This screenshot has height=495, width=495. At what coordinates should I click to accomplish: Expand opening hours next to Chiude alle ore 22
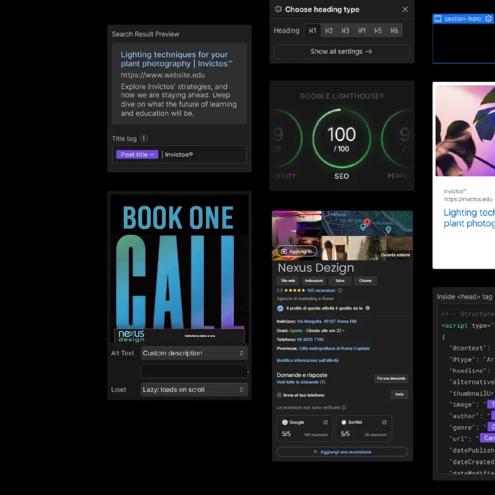(343, 331)
